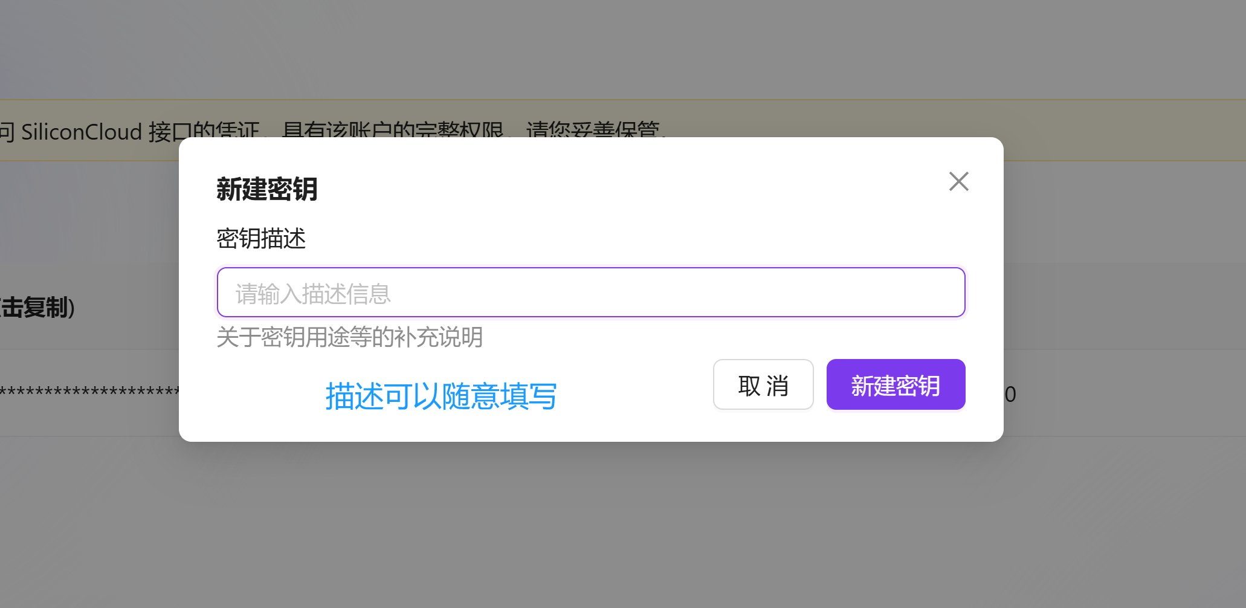Click the 新建密钥 create button
This screenshot has height=608, width=1246.
point(896,384)
